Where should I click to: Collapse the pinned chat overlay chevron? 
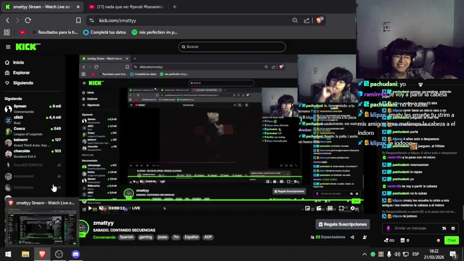[x=420, y=85]
